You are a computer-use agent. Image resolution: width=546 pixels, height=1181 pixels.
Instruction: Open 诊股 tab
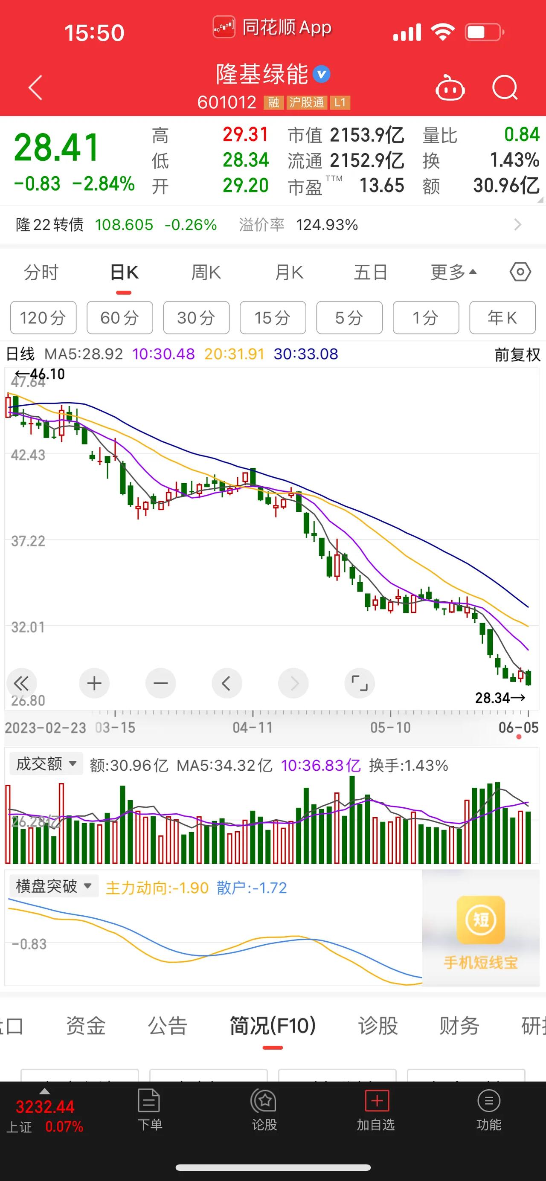(x=378, y=1026)
